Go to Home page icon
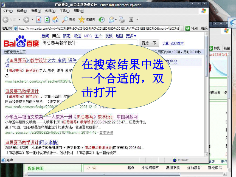This screenshot has width=236, height=177. pyautogui.click(x=55, y=19)
